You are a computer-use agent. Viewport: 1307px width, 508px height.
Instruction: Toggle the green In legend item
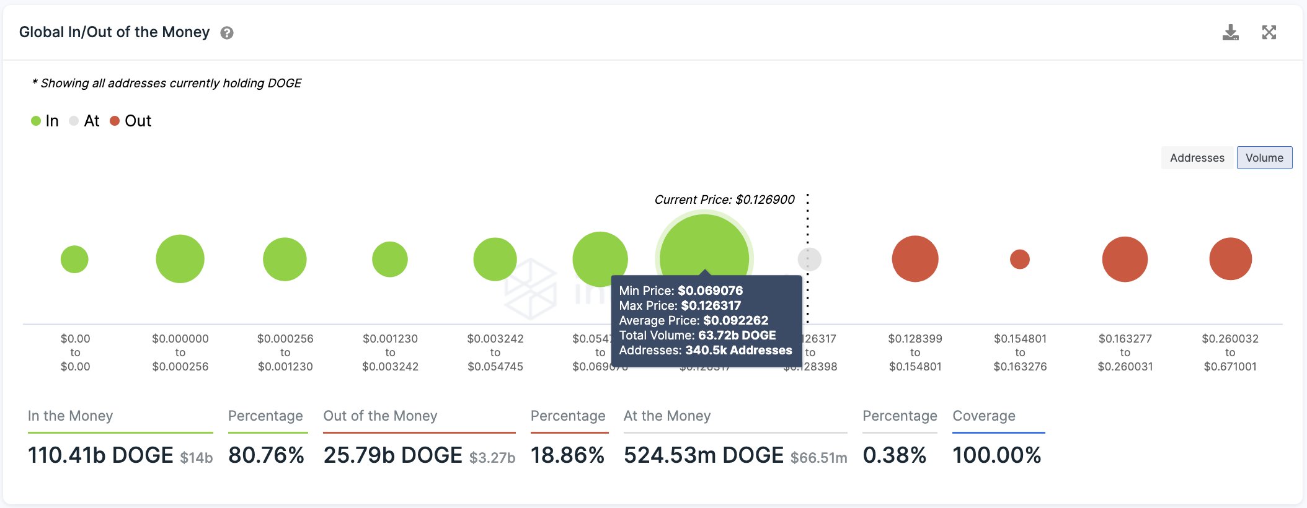45,121
